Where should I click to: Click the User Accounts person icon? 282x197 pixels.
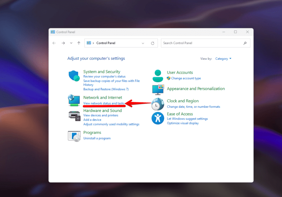158,76
